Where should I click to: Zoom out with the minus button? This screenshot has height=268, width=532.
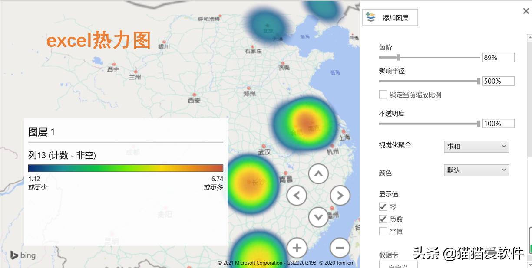point(340,248)
